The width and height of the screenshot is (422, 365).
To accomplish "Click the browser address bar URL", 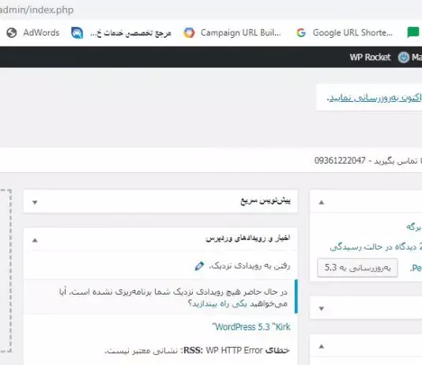I will [x=36, y=9].
